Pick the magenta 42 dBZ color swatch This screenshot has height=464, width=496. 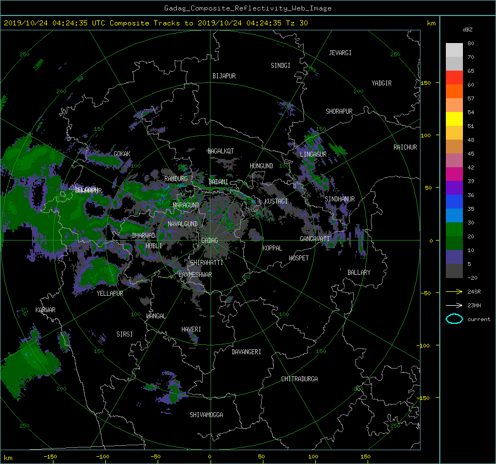[x=454, y=174]
